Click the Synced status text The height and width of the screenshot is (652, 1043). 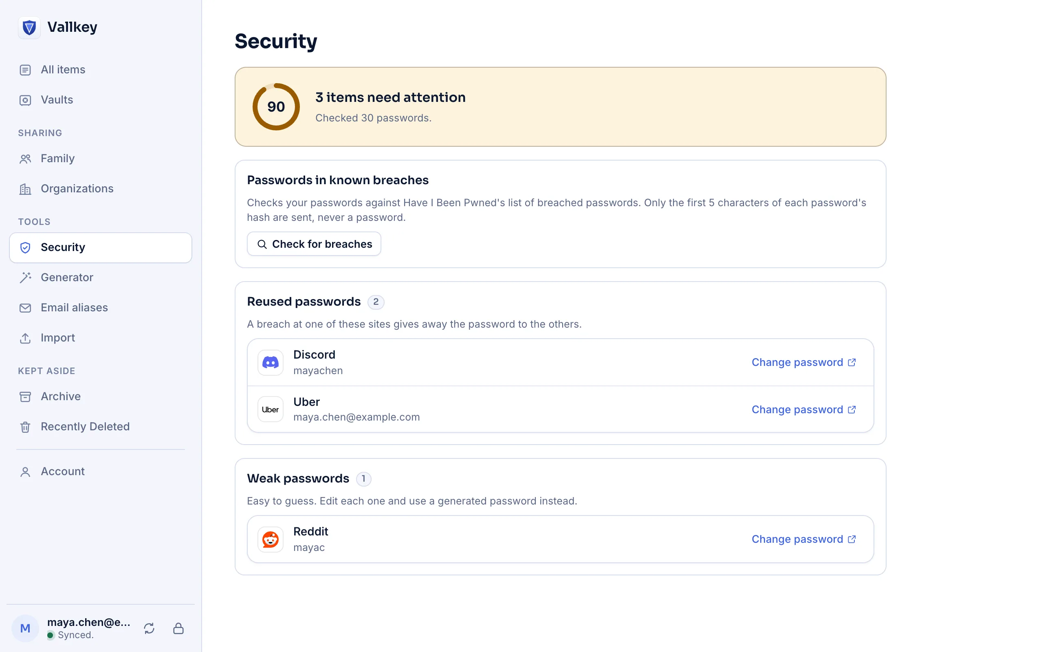pyautogui.click(x=76, y=635)
